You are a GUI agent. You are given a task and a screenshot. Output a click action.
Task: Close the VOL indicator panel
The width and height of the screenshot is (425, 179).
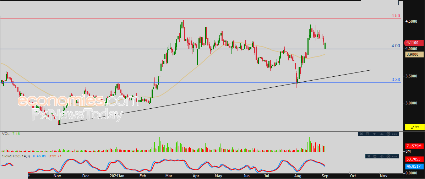tap(361, 134)
